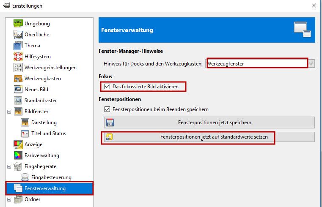Open the Farbverwaltung icon
This screenshot has height=207, width=322.
point(18,155)
